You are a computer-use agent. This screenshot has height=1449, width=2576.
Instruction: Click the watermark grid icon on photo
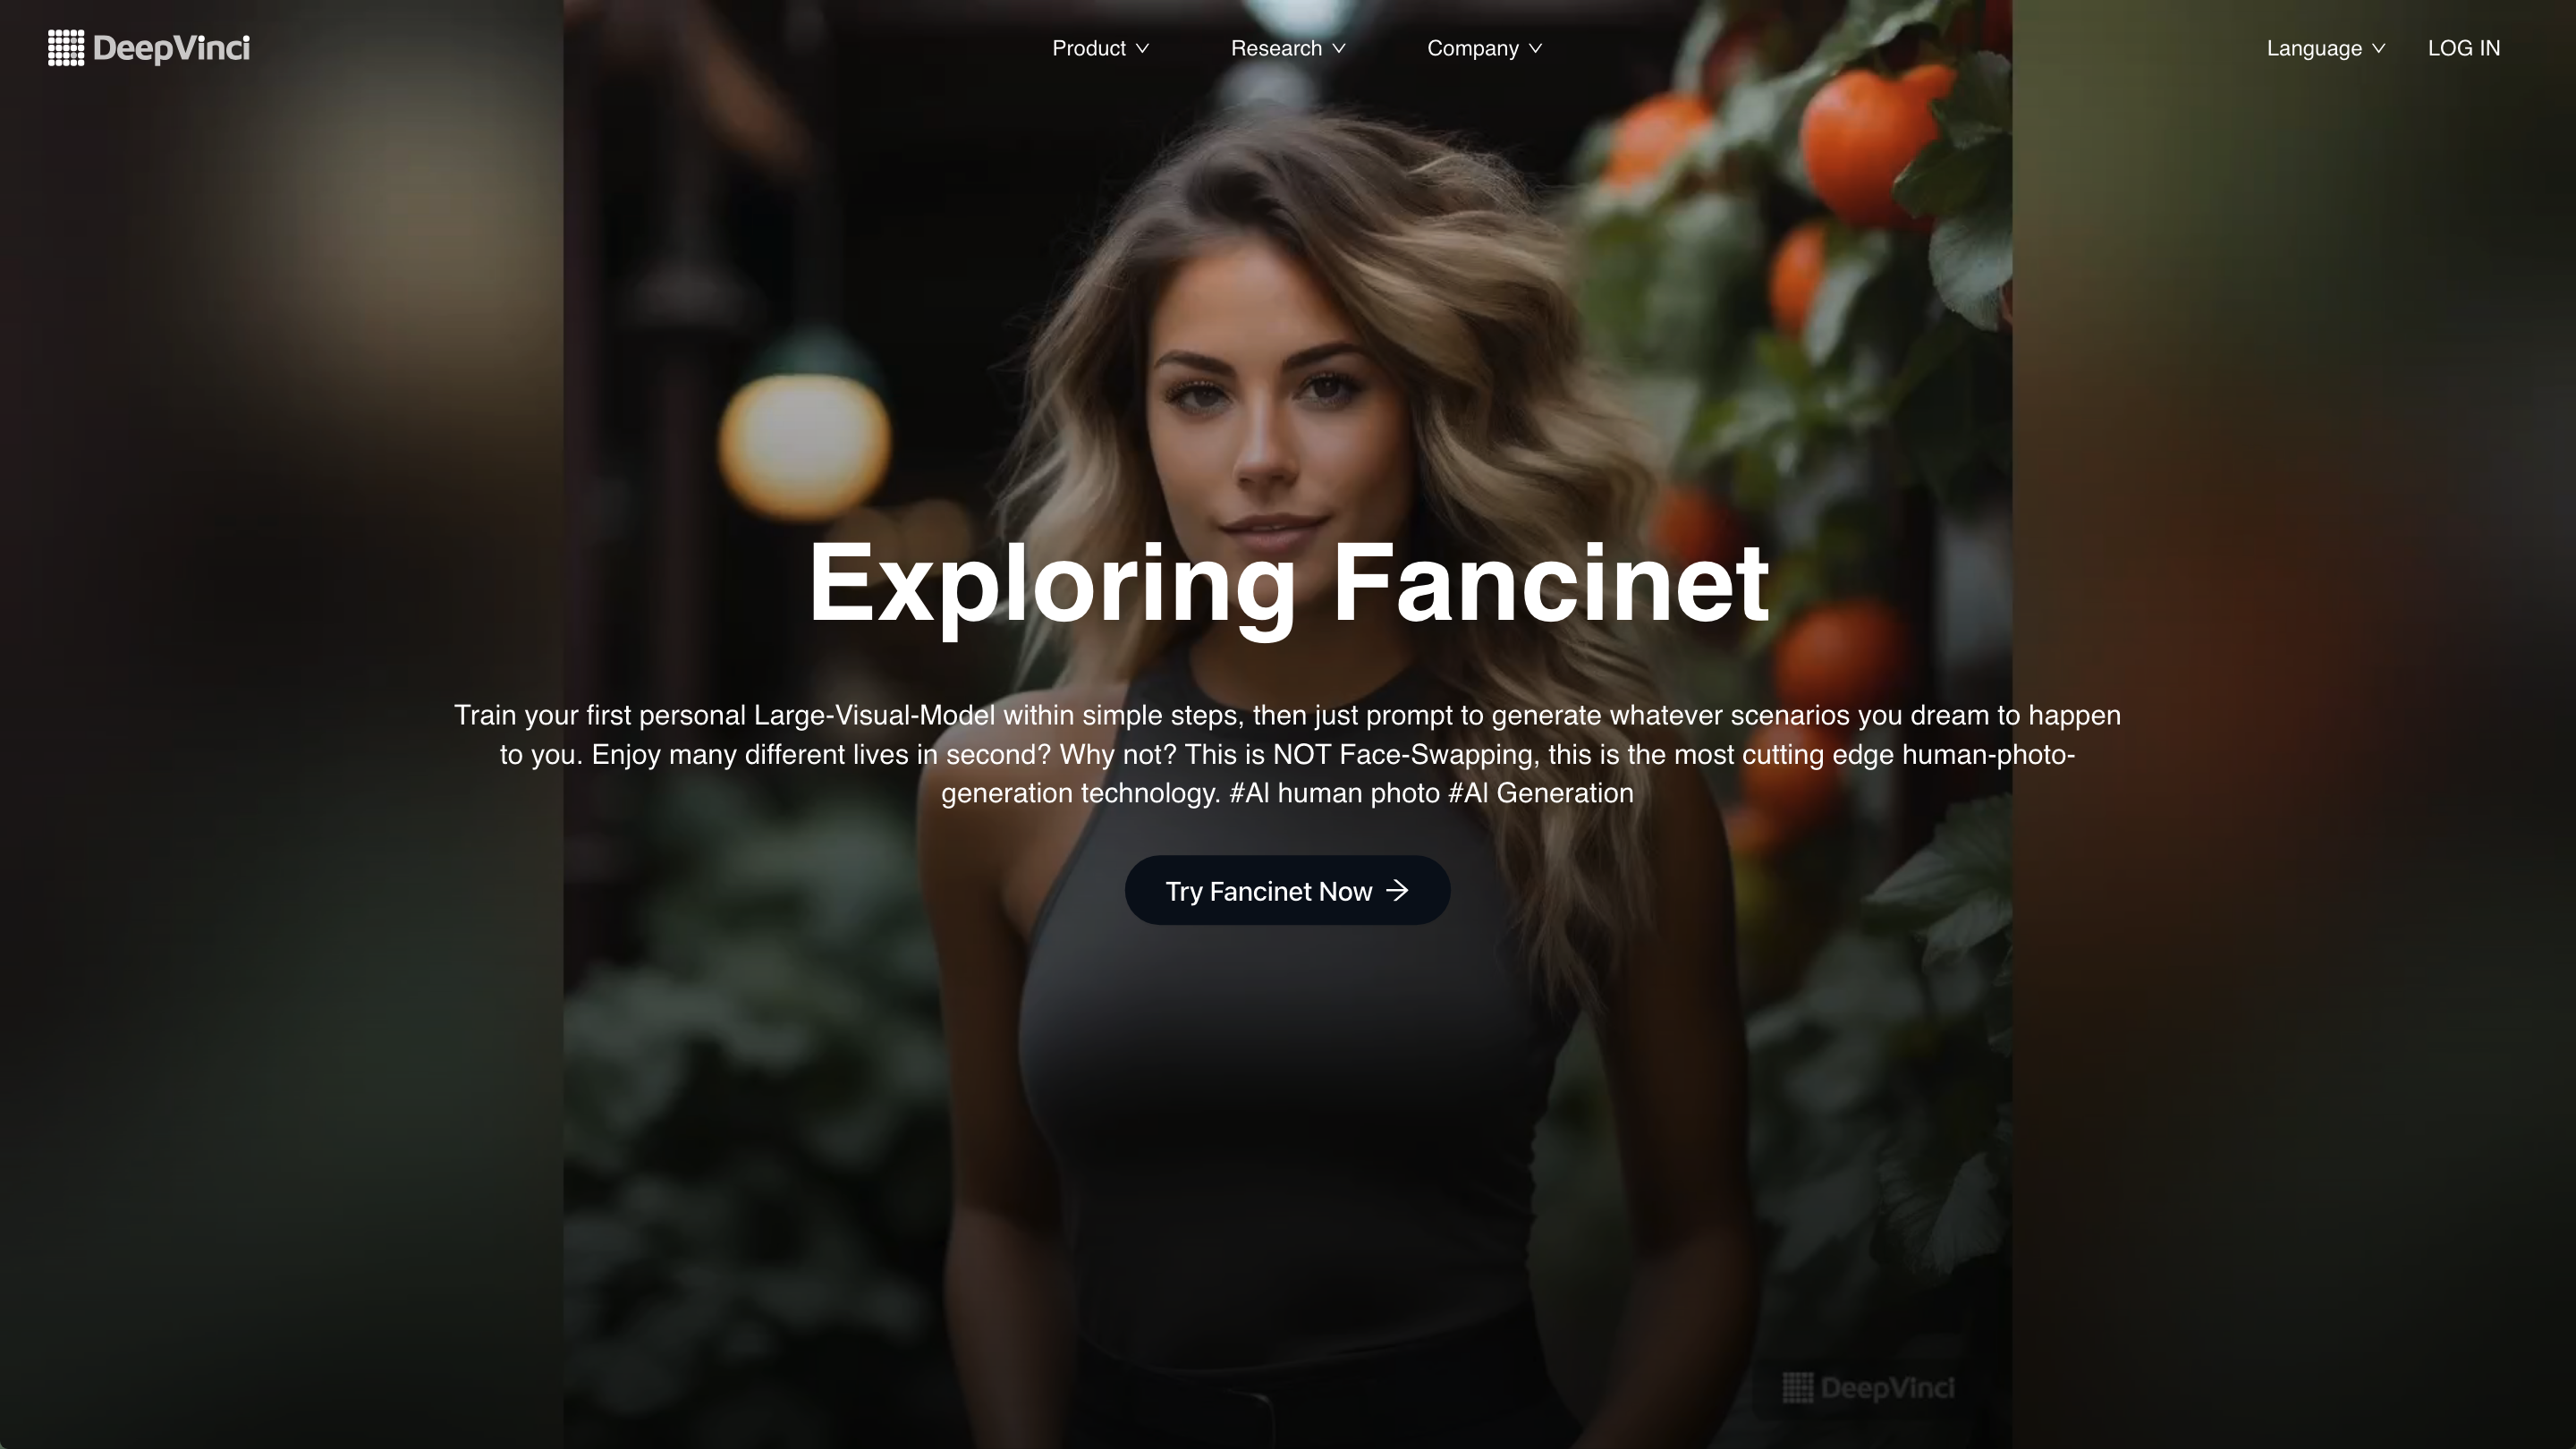pyautogui.click(x=1798, y=1387)
